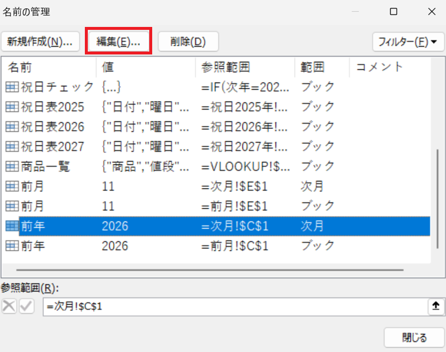Click the name icon beside 祝日表2025
The width and height of the screenshot is (446, 352).
[x=11, y=107]
